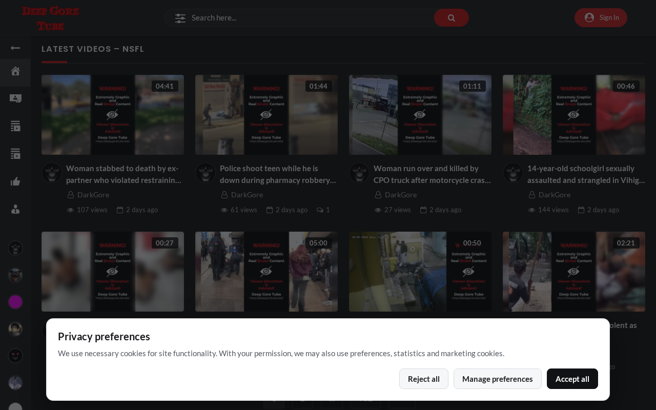Open the search filter sliders icon

pyautogui.click(x=180, y=18)
